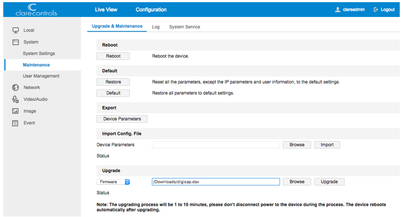Focus the Device Parameters import path field

pos(216,144)
